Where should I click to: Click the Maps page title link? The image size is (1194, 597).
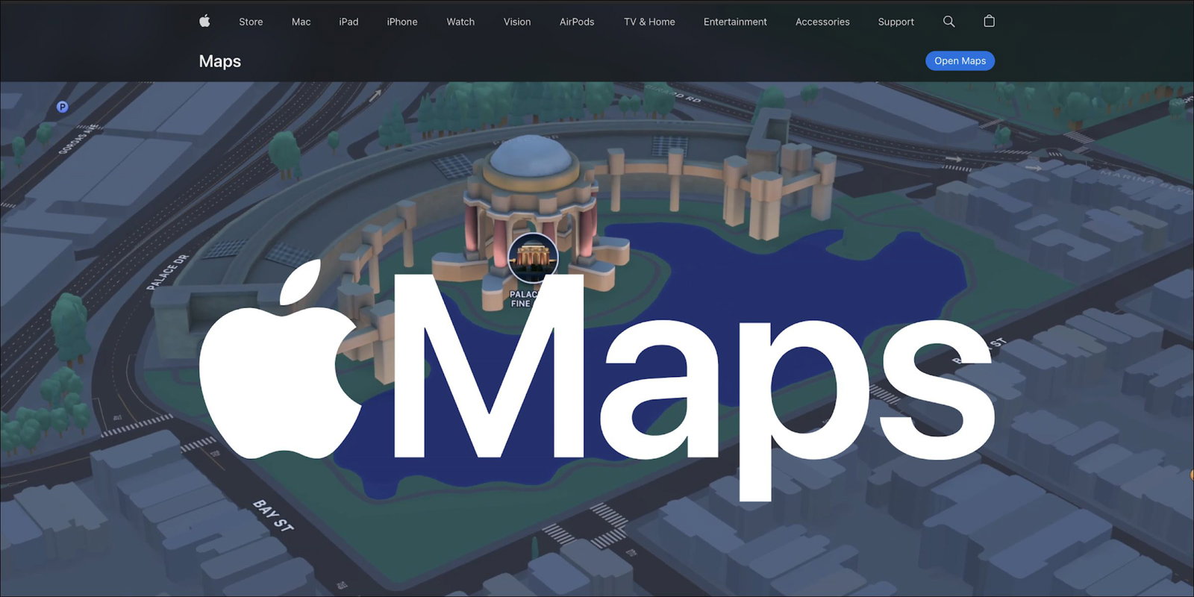(x=220, y=61)
